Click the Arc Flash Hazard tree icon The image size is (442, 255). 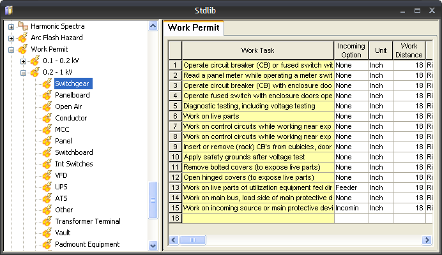[23, 38]
